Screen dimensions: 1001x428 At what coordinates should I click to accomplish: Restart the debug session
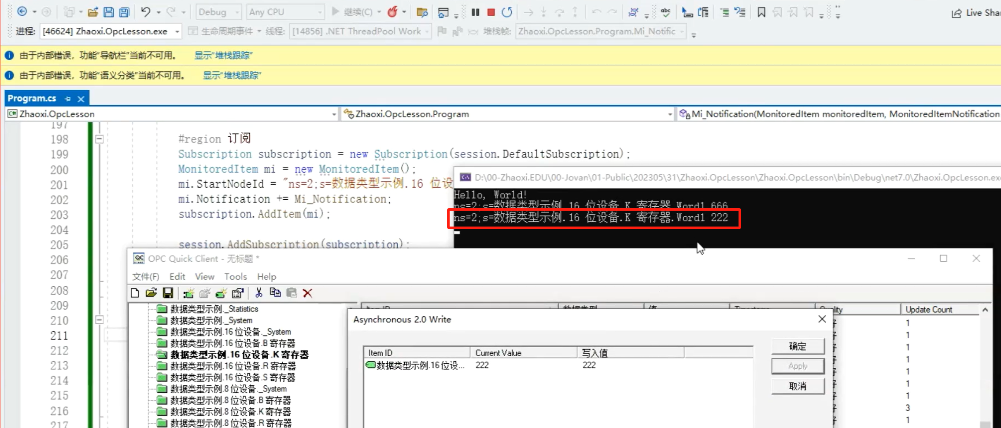[x=507, y=12]
